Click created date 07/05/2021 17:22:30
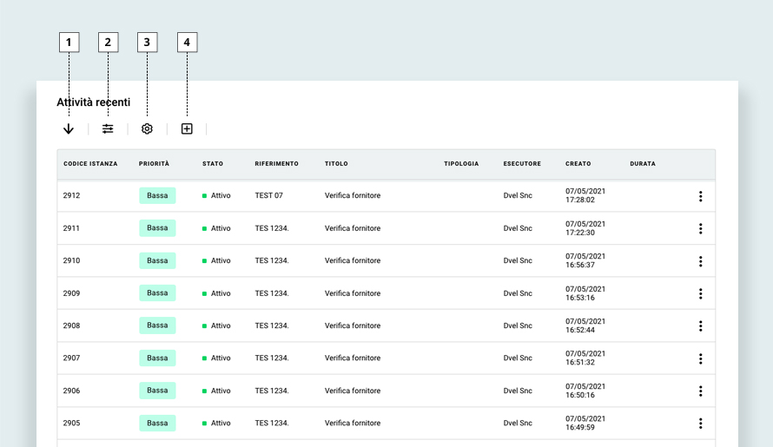The width and height of the screenshot is (773, 447). coord(585,228)
